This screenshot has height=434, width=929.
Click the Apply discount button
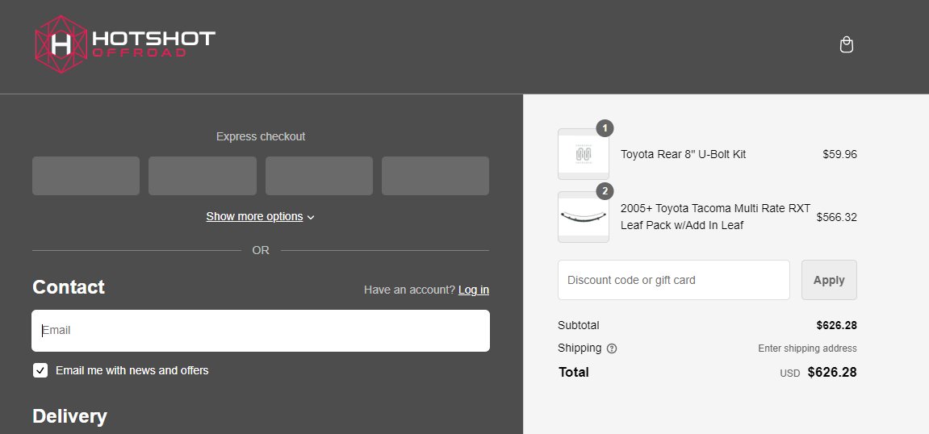pyautogui.click(x=829, y=280)
